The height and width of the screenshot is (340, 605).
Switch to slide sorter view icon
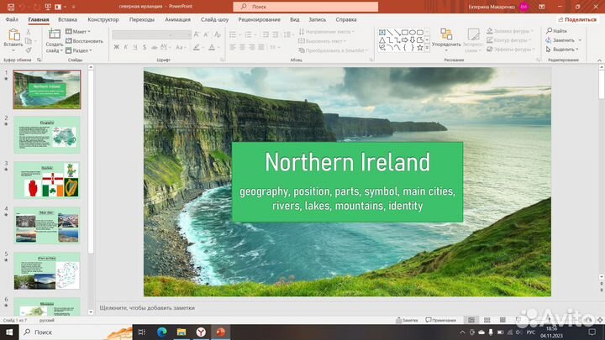486,320
